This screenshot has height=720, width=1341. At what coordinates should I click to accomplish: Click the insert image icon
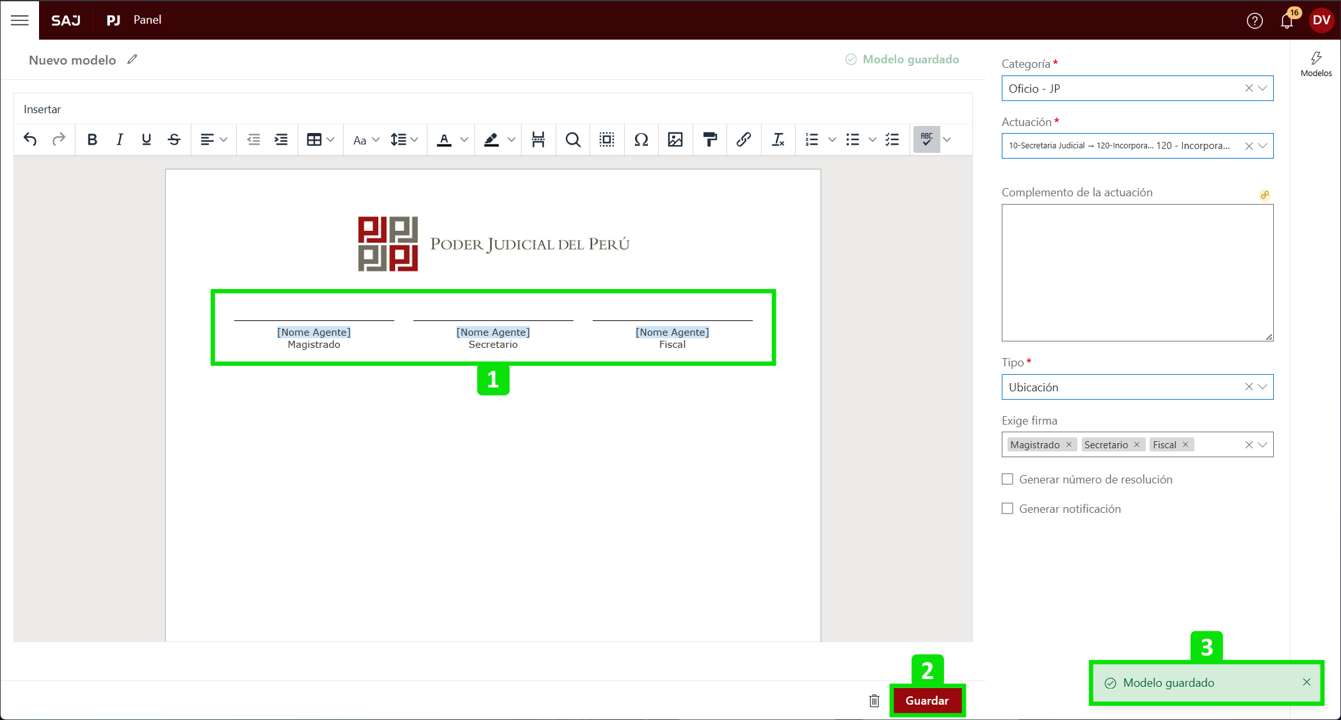pyautogui.click(x=675, y=139)
